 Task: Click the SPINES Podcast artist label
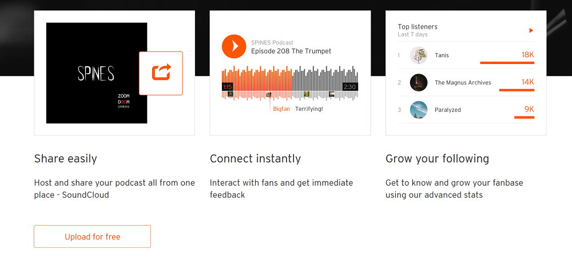[x=272, y=43]
